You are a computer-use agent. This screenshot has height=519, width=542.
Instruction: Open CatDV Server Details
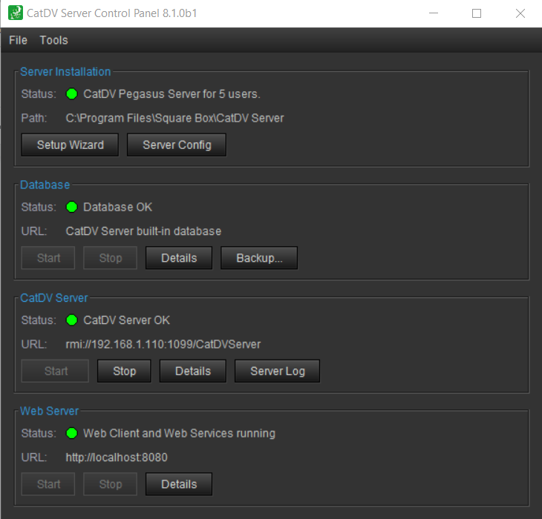point(192,371)
